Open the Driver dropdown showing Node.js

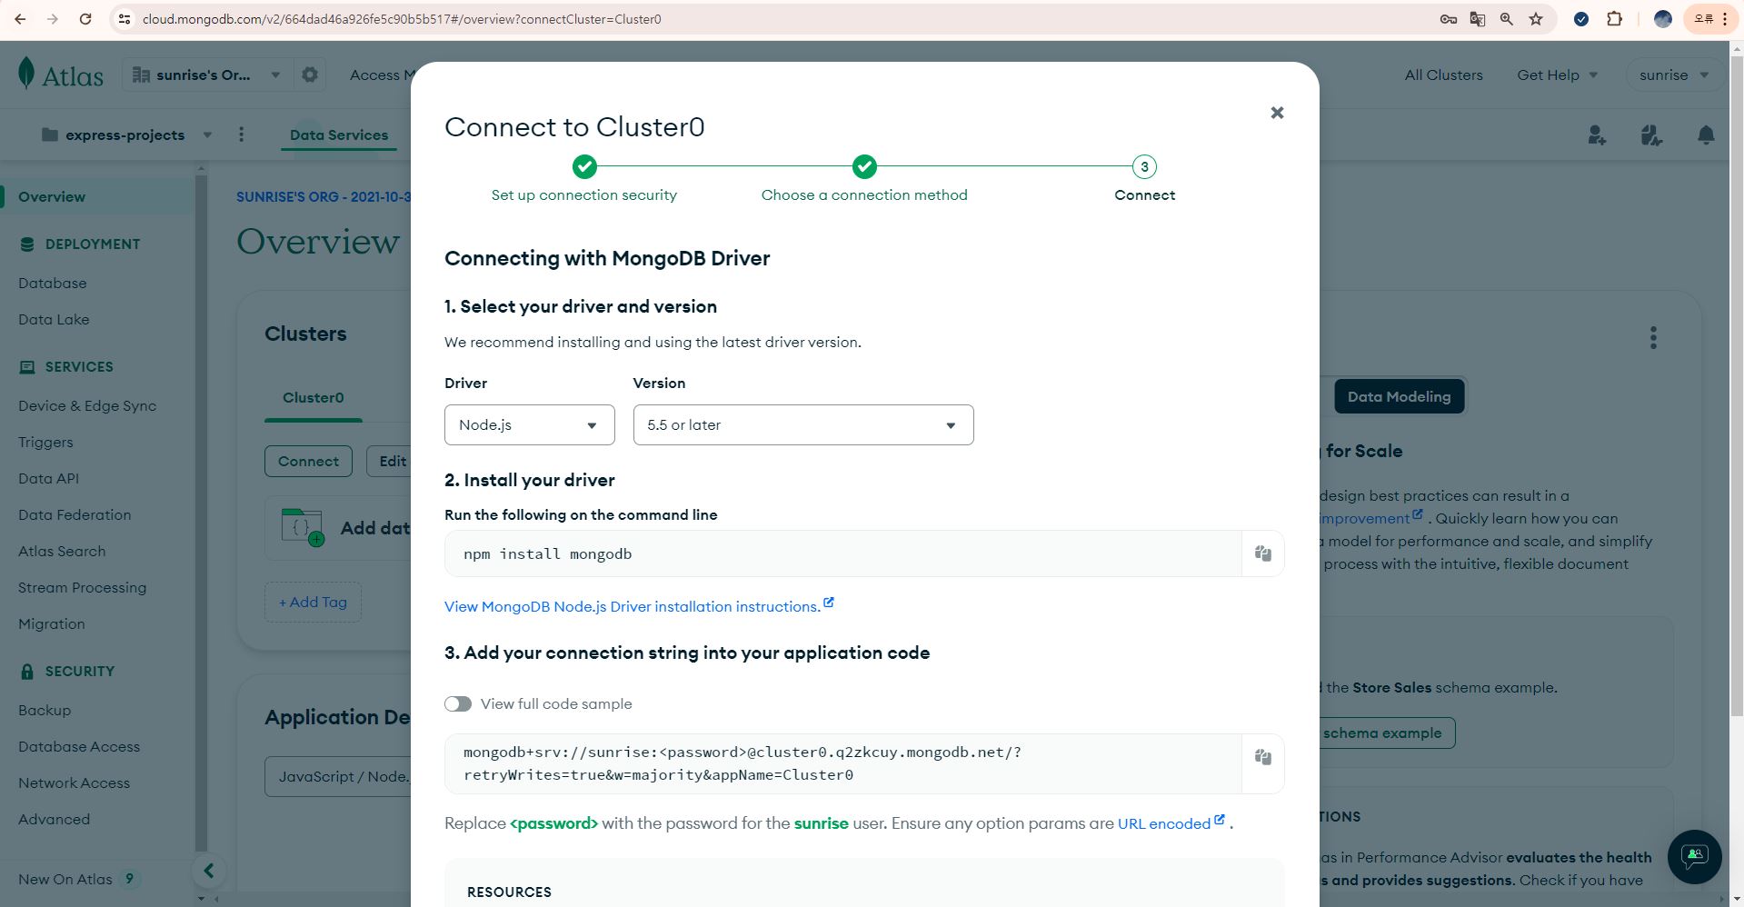coord(529,424)
